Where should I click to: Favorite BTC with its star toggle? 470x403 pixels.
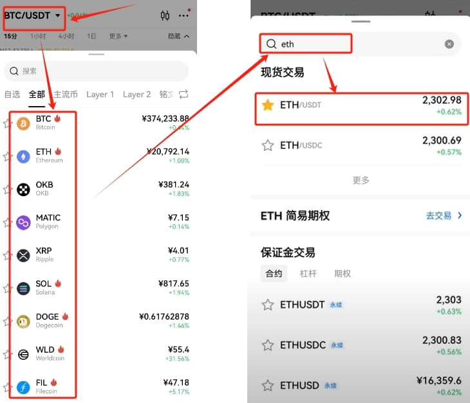coord(6,123)
